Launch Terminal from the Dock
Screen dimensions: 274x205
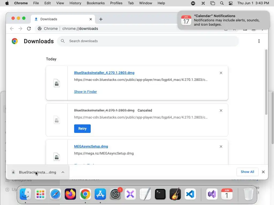[160, 194]
